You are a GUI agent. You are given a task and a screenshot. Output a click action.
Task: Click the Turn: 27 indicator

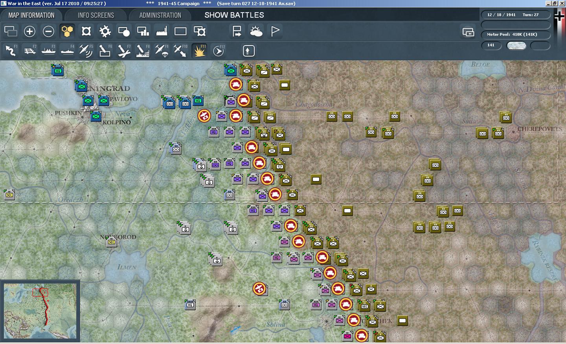point(531,15)
